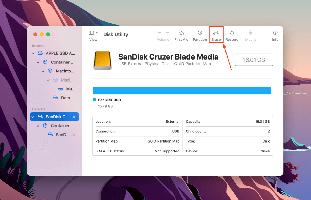Collapse the greyed Maci... volume row
Image resolution: width=311 pixels, height=200 pixels.
click(x=48, y=80)
